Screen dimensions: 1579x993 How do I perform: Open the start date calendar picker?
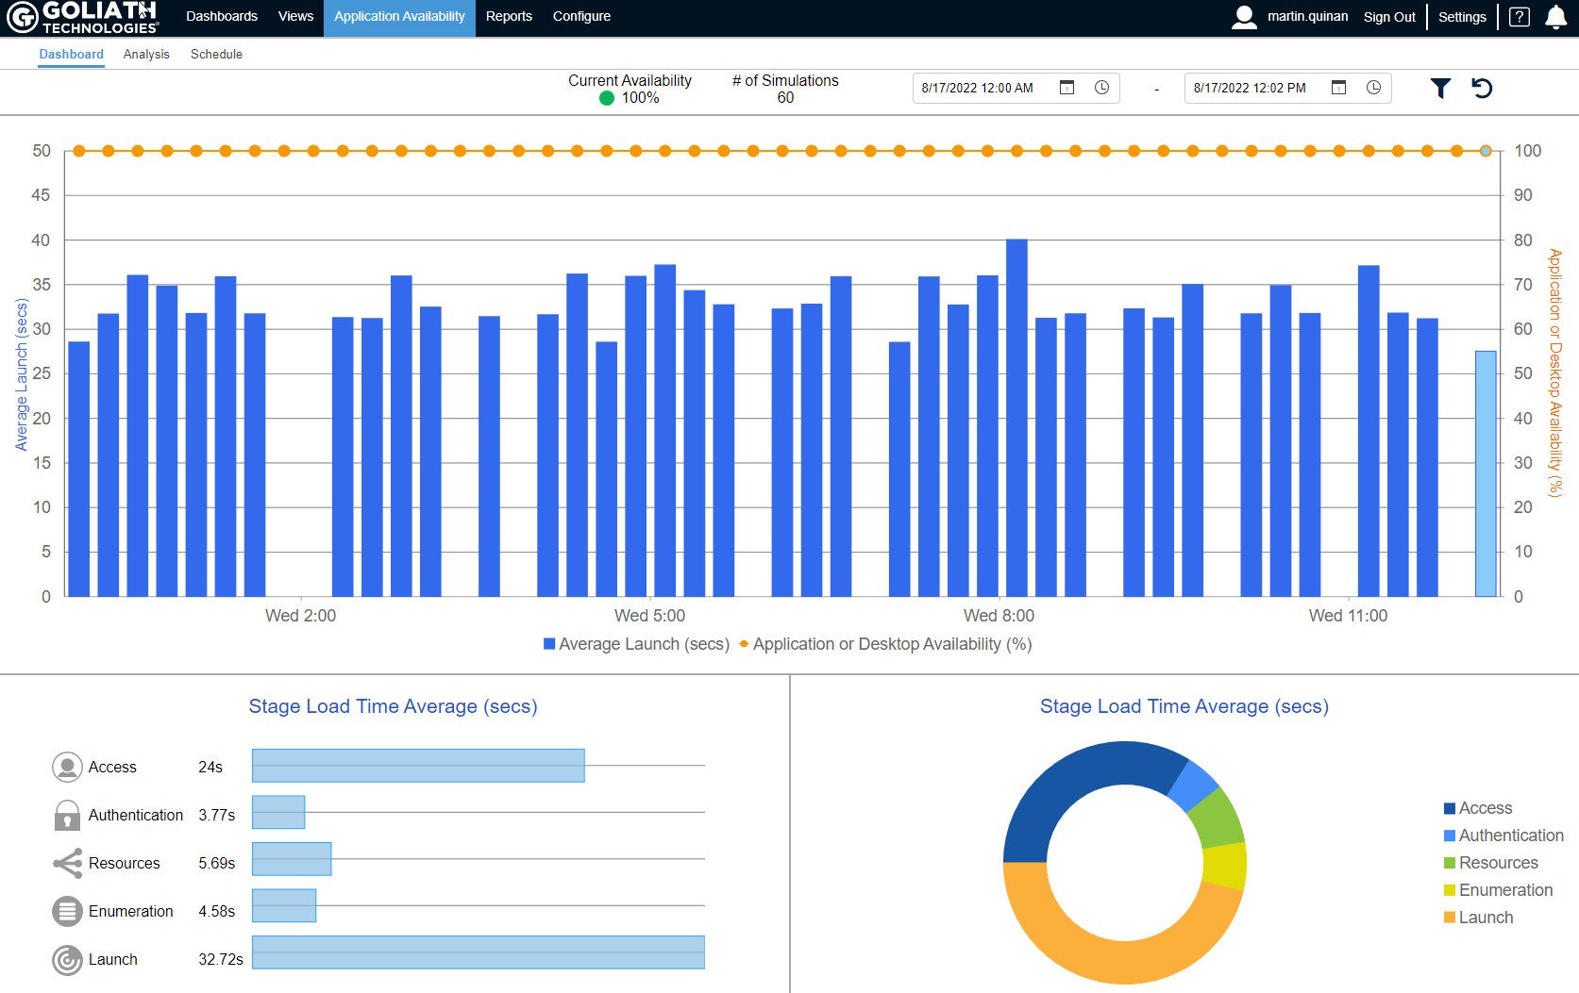1067,88
